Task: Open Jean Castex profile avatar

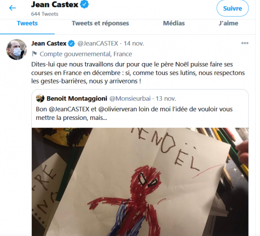Action: (x=17, y=49)
